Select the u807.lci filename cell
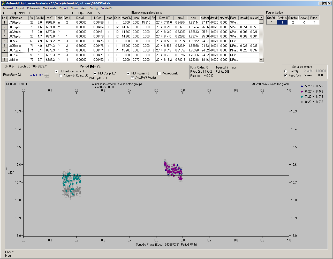 coord(18,55)
